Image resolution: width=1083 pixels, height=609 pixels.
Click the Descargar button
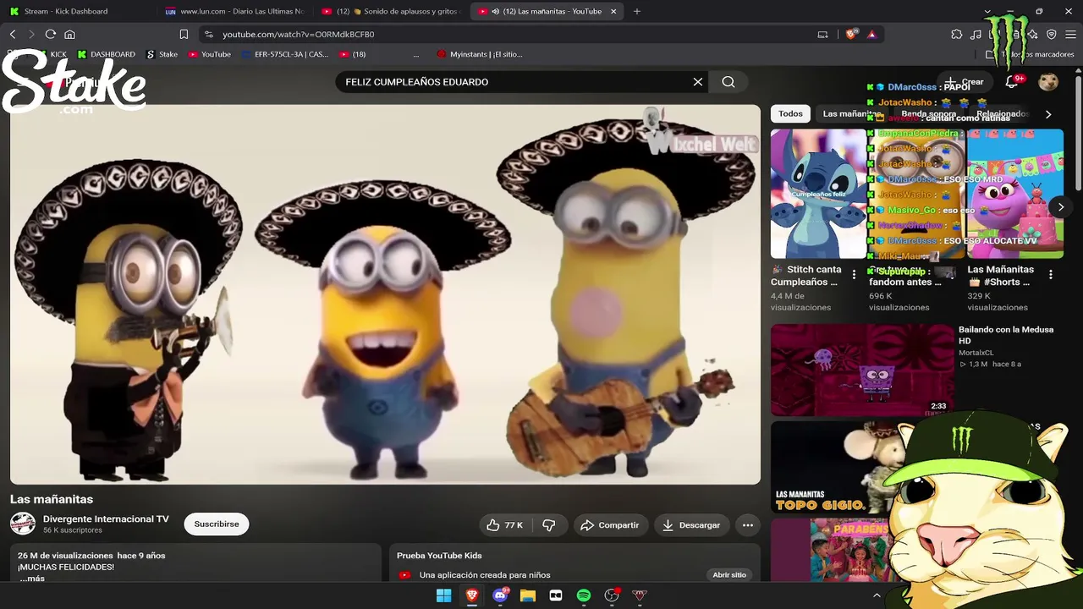click(x=691, y=525)
